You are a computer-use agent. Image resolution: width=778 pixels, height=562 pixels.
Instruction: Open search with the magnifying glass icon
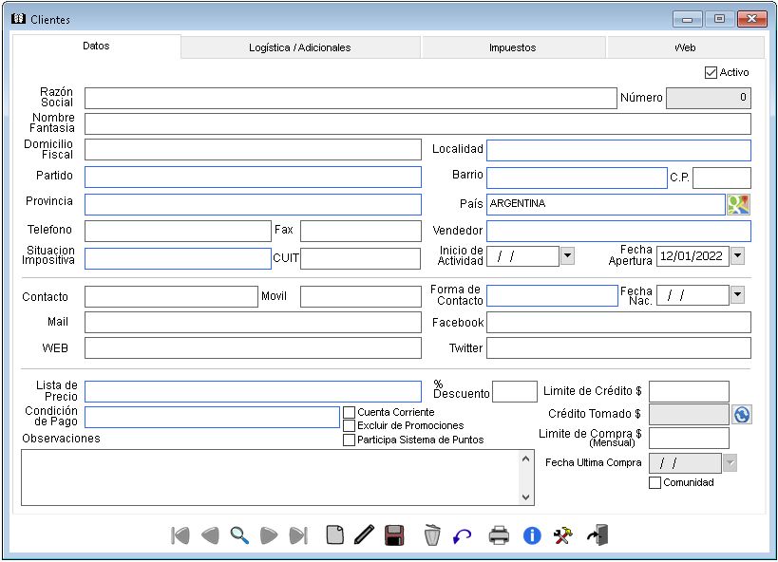(239, 535)
